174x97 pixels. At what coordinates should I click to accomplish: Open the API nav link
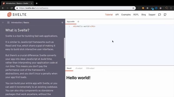117,15
